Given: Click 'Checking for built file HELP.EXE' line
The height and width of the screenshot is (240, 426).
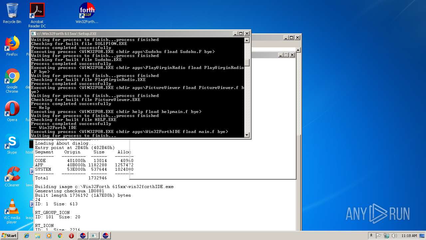Looking at the screenshot, I should point(74,120).
